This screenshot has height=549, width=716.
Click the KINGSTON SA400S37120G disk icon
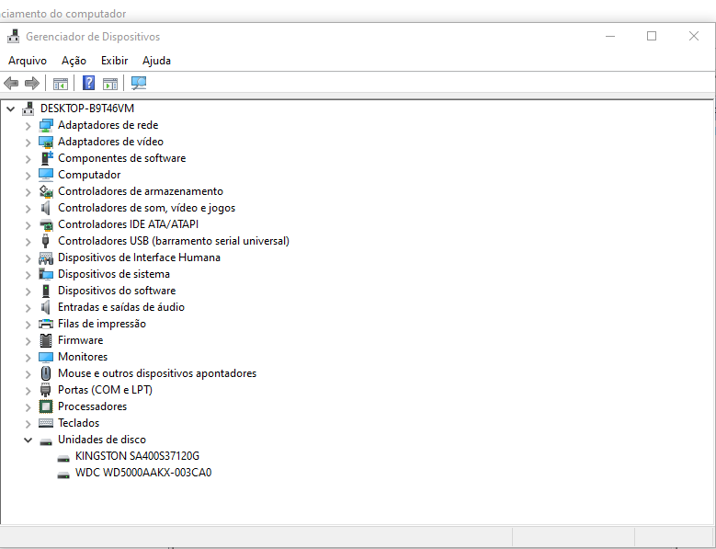[63, 458]
